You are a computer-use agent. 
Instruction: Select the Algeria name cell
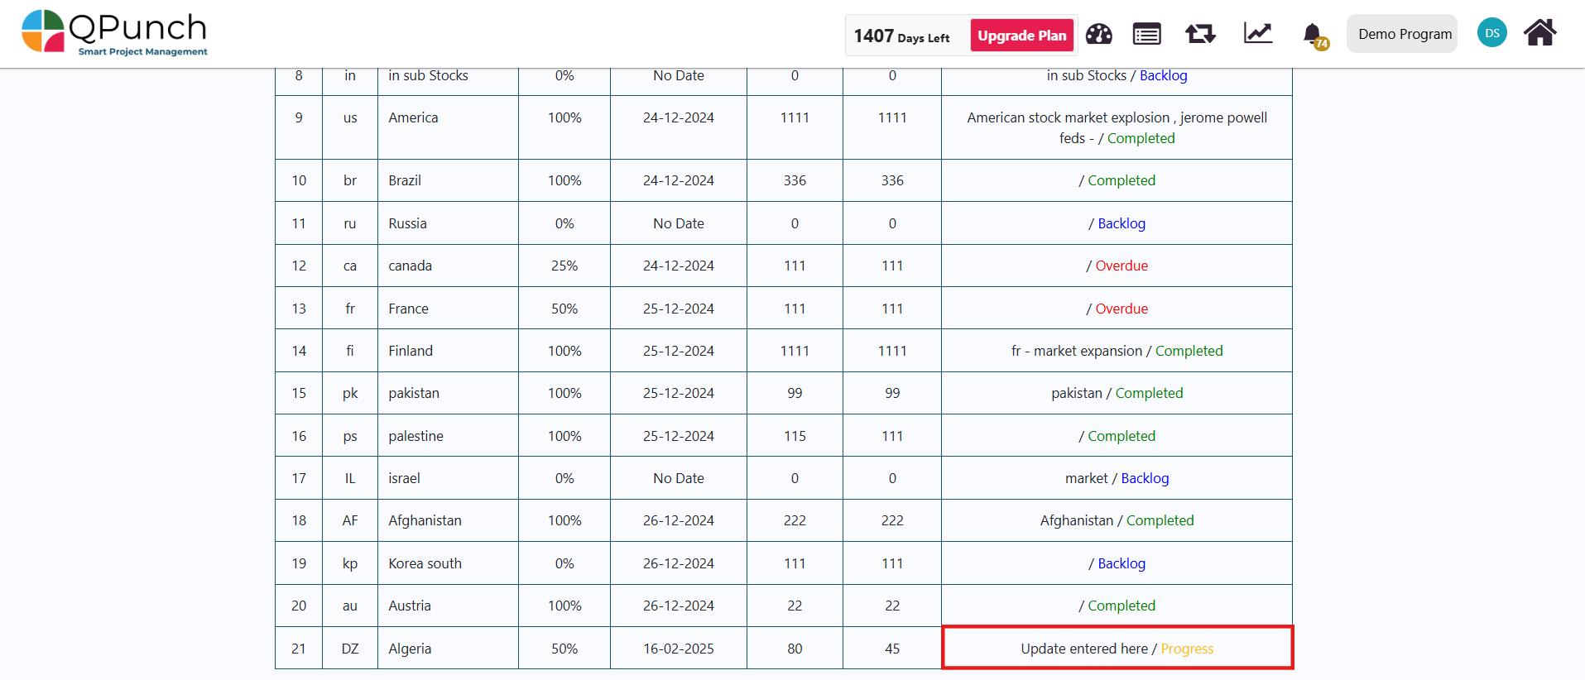(x=448, y=649)
